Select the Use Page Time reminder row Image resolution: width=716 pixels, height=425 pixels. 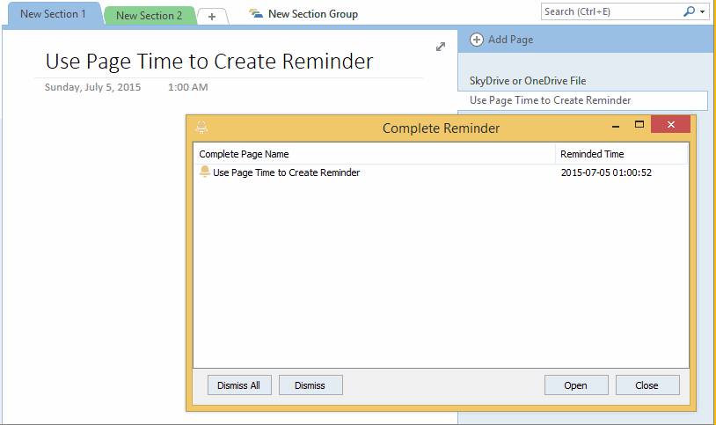point(441,172)
